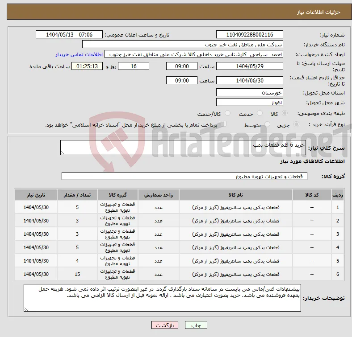Select the جزیی purchase type radio
Viewport: 352px width, 337px height.
[296, 124]
